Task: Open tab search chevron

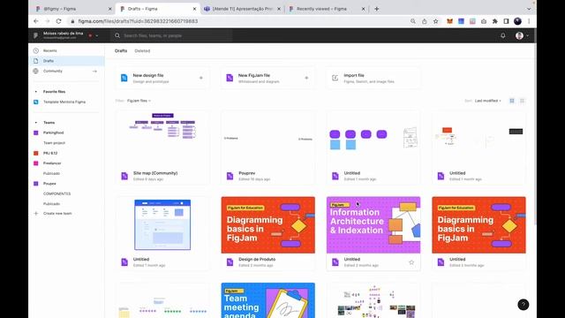Action: click(x=529, y=9)
